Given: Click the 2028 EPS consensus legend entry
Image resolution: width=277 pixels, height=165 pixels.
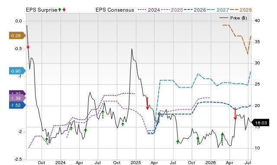Looking at the screenshot, I should 241,10.
